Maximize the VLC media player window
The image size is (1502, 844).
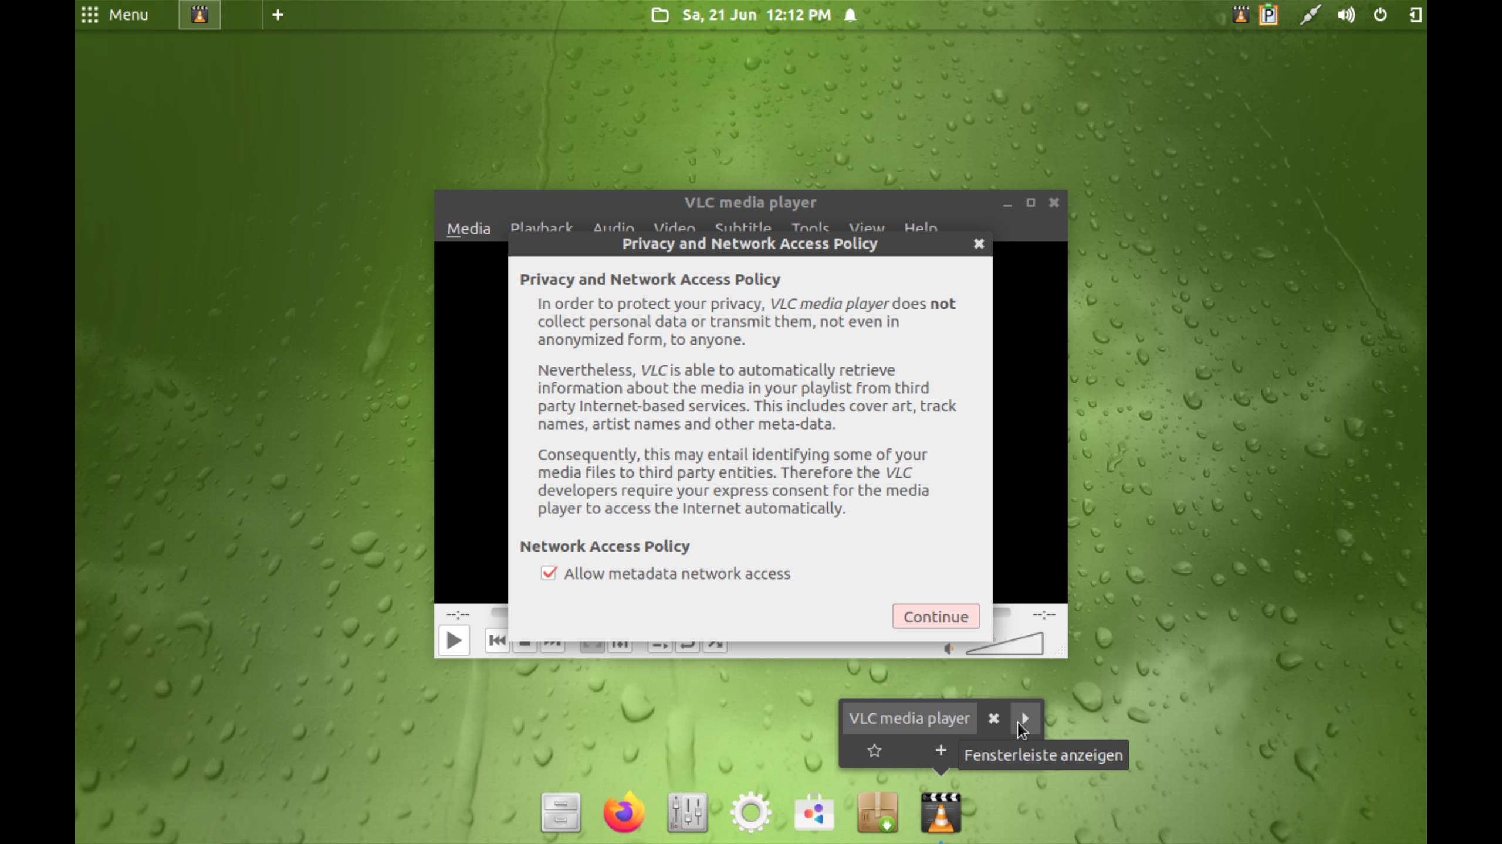click(1030, 203)
